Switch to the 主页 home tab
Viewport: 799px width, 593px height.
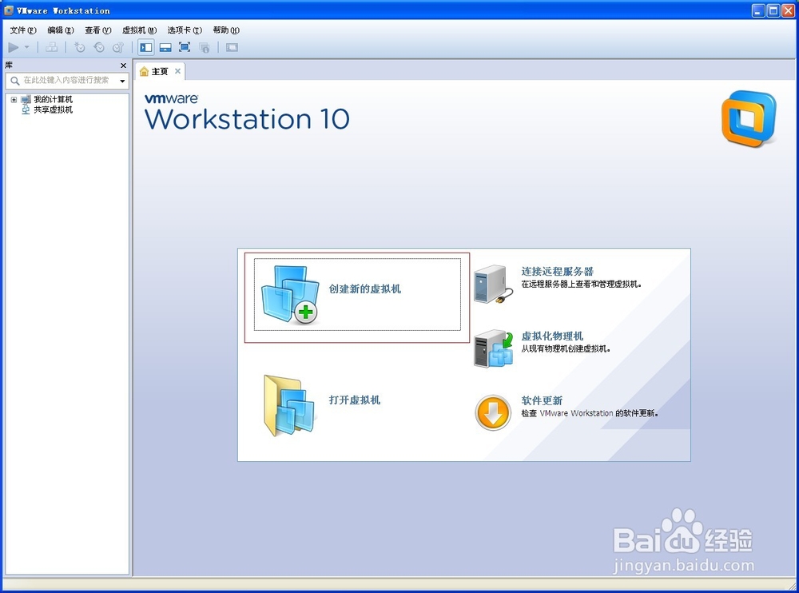(x=160, y=71)
